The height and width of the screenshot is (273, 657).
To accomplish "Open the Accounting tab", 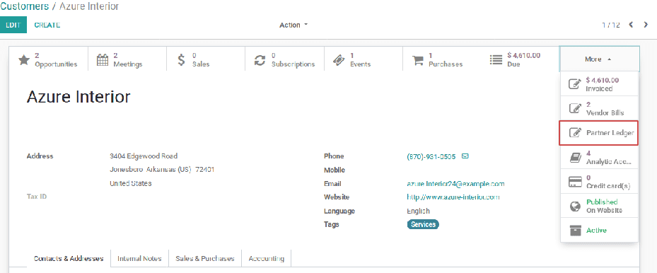I will click(x=267, y=258).
